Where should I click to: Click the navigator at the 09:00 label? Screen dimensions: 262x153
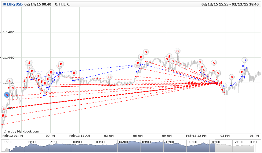click(x=146, y=142)
